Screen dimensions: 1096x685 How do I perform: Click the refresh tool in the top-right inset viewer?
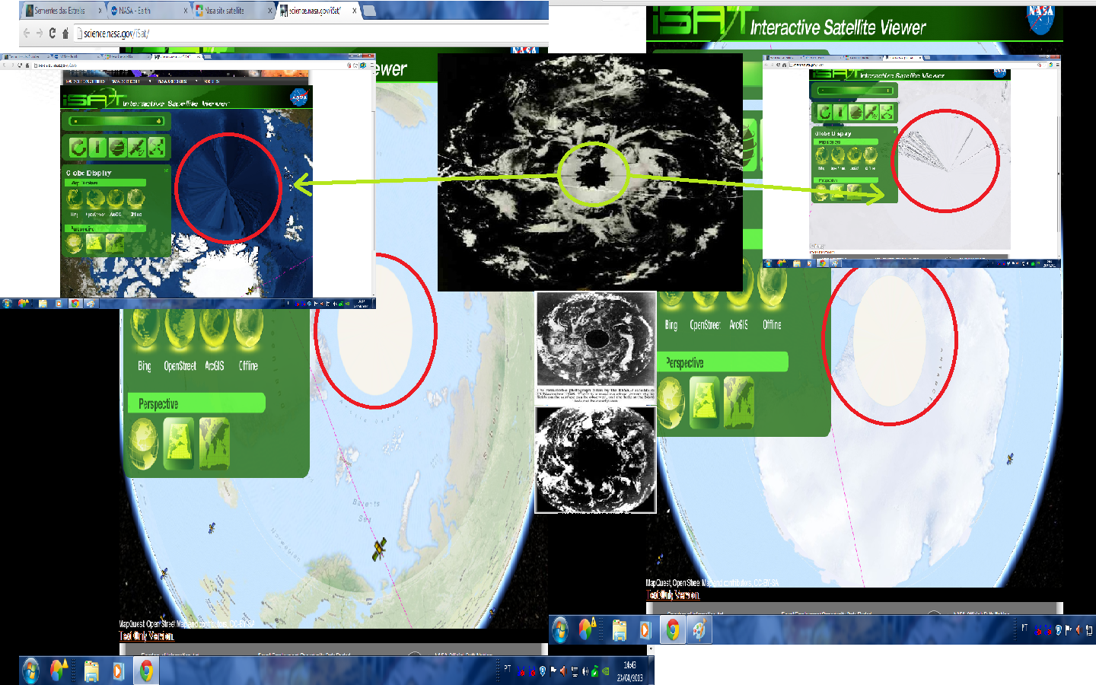[x=824, y=113]
